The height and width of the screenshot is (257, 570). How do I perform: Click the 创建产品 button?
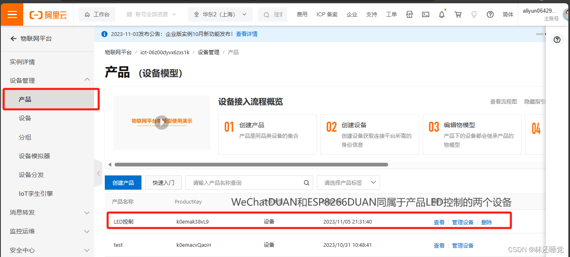click(x=123, y=183)
